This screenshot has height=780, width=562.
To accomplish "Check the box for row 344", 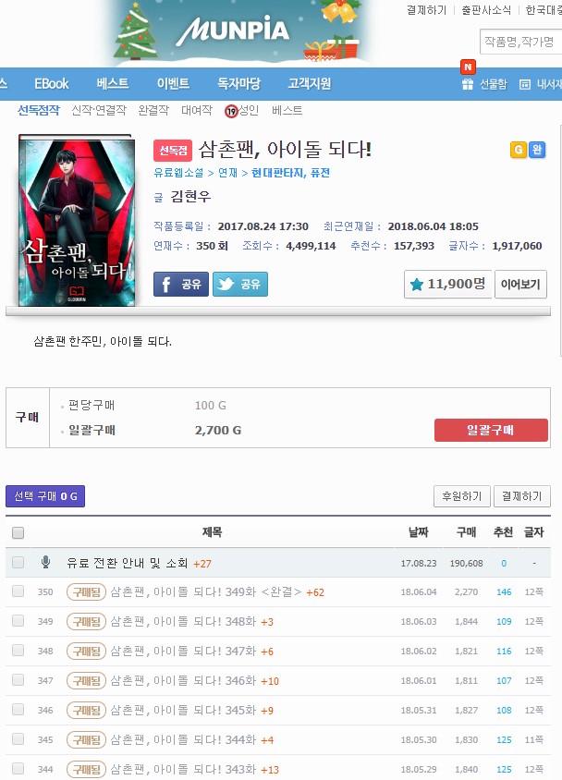I will click(18, 769).
